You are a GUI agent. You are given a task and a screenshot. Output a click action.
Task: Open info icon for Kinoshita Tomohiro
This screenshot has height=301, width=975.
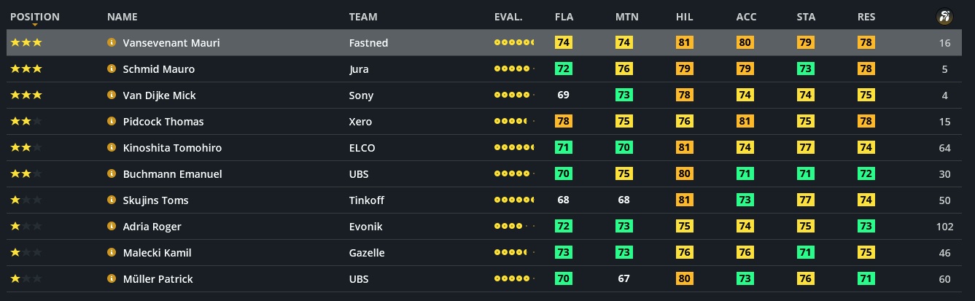point(112,148)
